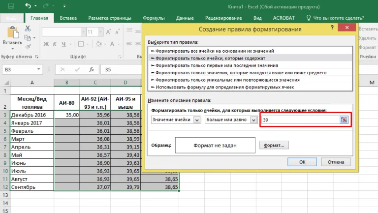Customize the Quick Access Toolbar
This screenshot has height=213, width=378.
pos(64,6)
